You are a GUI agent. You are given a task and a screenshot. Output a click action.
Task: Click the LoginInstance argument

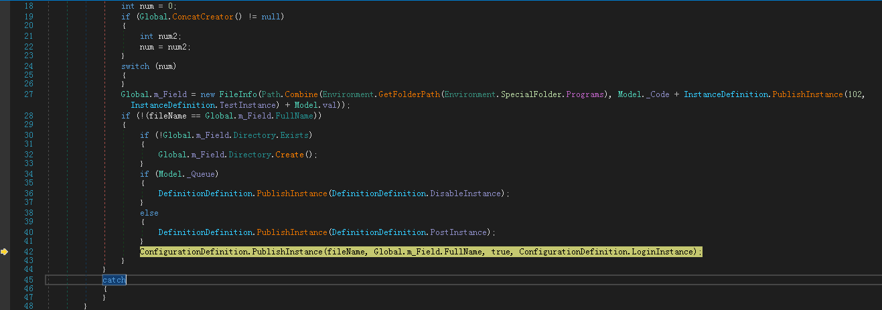pos(668,252)
